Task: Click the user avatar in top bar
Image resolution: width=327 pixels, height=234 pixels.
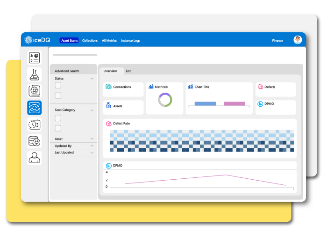Action: coord(298,40)
